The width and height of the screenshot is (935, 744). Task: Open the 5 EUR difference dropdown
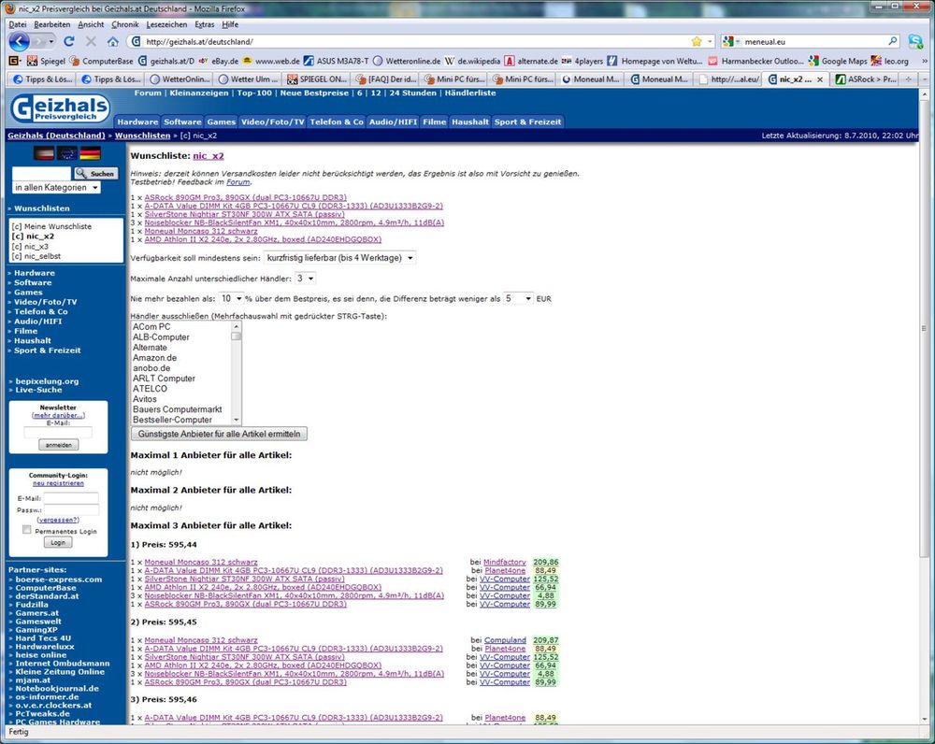coord(518,298)
